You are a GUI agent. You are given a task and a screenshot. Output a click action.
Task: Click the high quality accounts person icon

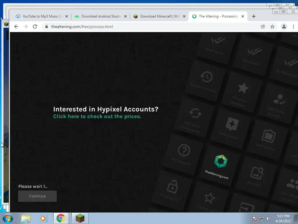(x=279, y=99)
